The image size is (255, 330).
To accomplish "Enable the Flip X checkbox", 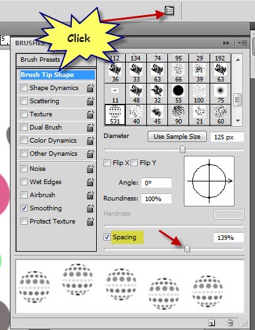I will tap(107, 163).
